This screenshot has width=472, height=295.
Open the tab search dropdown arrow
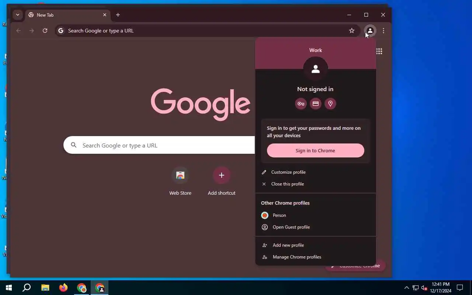(x=17, y=15)
